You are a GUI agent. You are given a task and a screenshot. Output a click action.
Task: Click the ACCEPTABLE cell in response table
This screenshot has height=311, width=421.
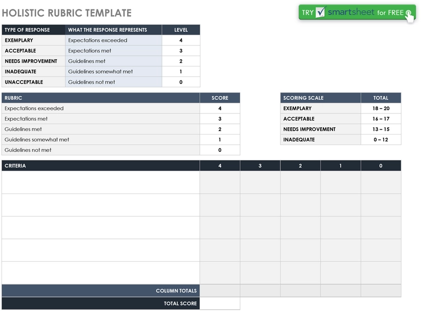(33, 51)
